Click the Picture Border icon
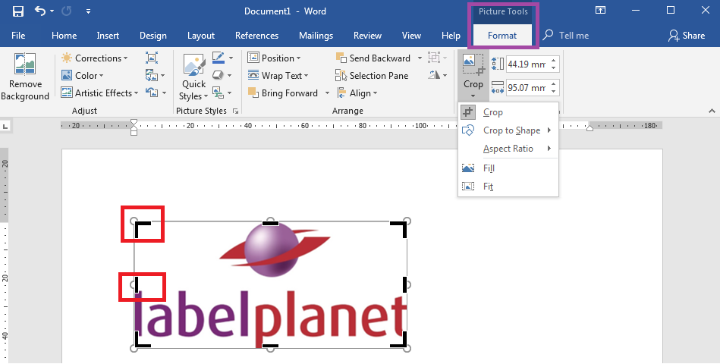The width and height of the screenshot is (720, 364). click(218, 58)
